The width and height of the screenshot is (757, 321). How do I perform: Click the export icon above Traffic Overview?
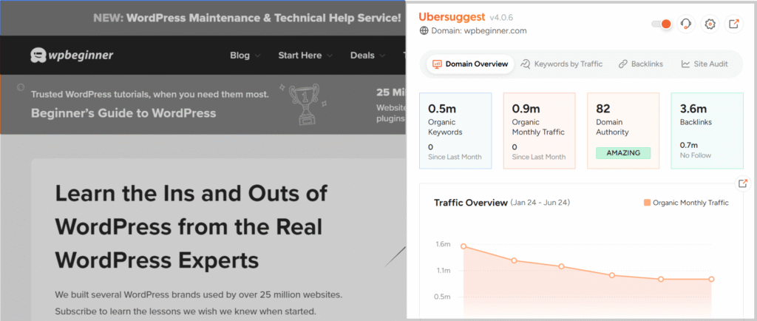tap(743, 183)
